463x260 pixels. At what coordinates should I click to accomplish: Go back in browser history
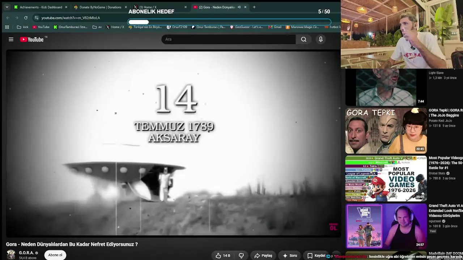coord(8,18)
